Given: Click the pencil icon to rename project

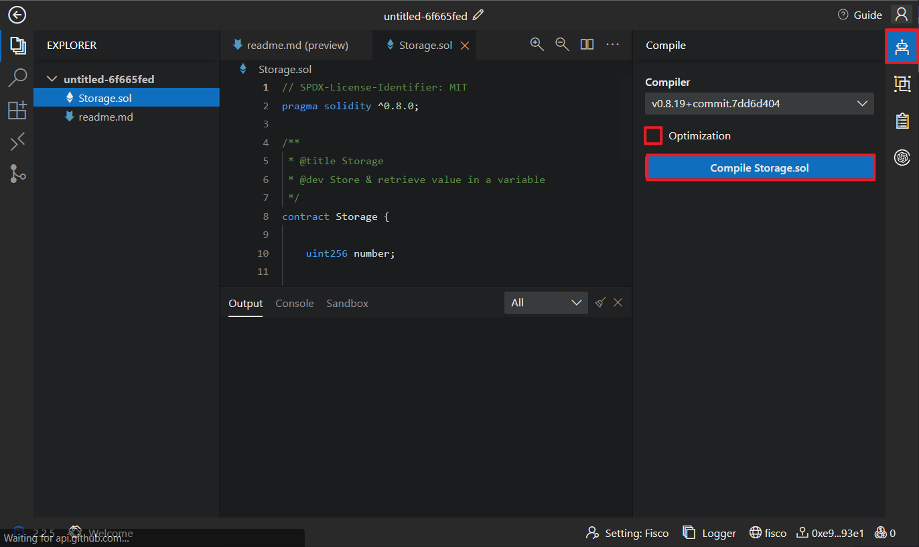Looking at the screenshot, I should (478, 15).
